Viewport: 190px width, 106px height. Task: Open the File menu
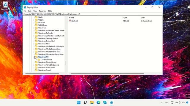[x=25, y=11]
